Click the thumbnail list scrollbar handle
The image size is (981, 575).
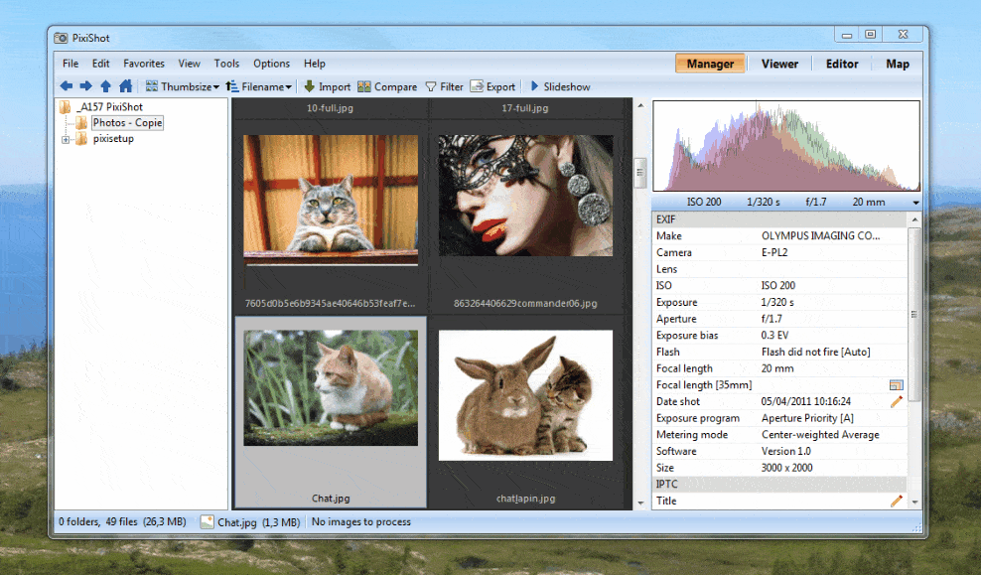point(640,174)
